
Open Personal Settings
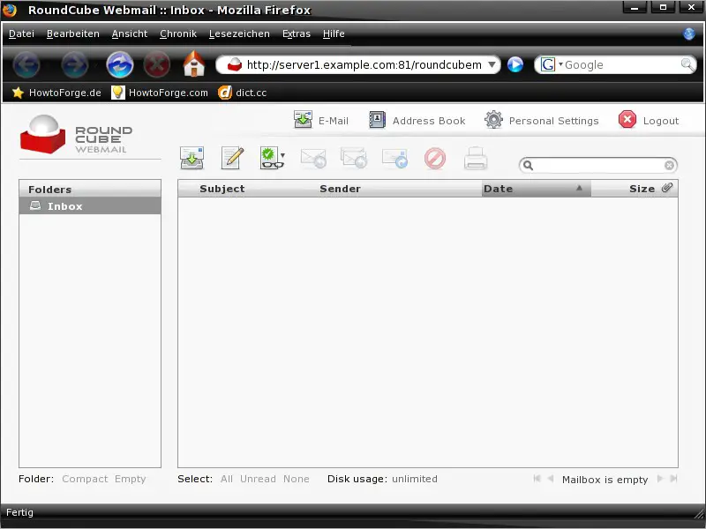pyautogui.click(x=542, y=121)
